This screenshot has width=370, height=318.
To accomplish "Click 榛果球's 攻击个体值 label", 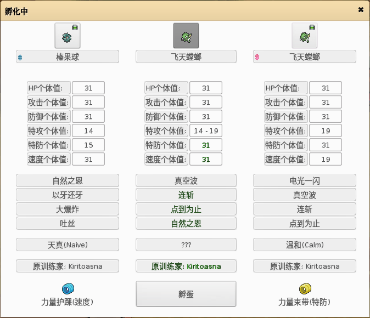I will [x=49, y=102].
